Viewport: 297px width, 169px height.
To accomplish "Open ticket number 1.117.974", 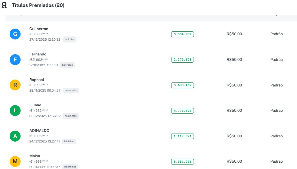I will [x=182, y=136].
